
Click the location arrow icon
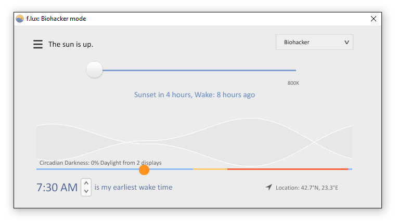tap(269, 187)
